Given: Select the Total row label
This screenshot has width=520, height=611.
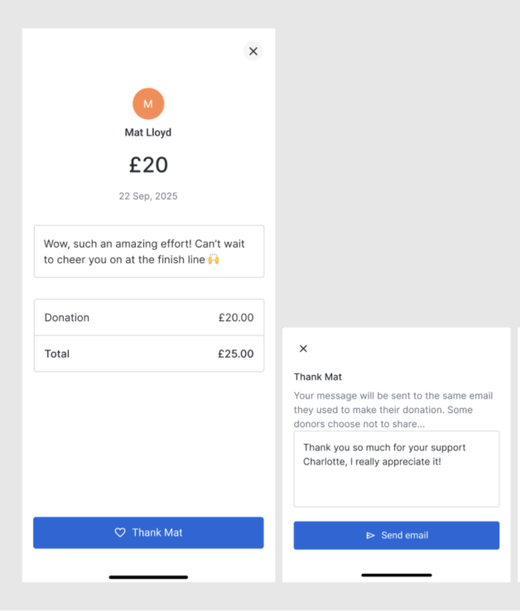Looking at the screenshot, I should coord(57,354).
